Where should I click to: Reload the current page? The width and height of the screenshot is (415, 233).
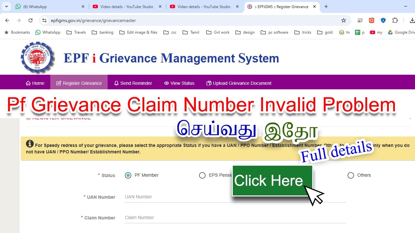click(x=30, y=20)
